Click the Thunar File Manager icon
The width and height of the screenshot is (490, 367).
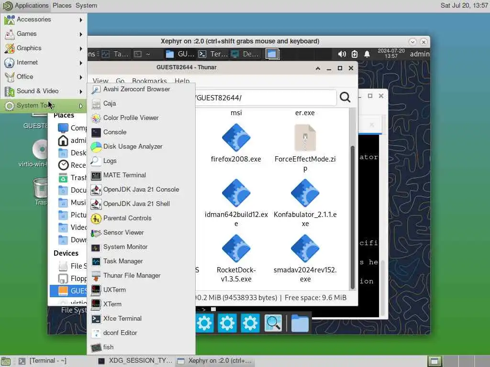tap(96, 276)
